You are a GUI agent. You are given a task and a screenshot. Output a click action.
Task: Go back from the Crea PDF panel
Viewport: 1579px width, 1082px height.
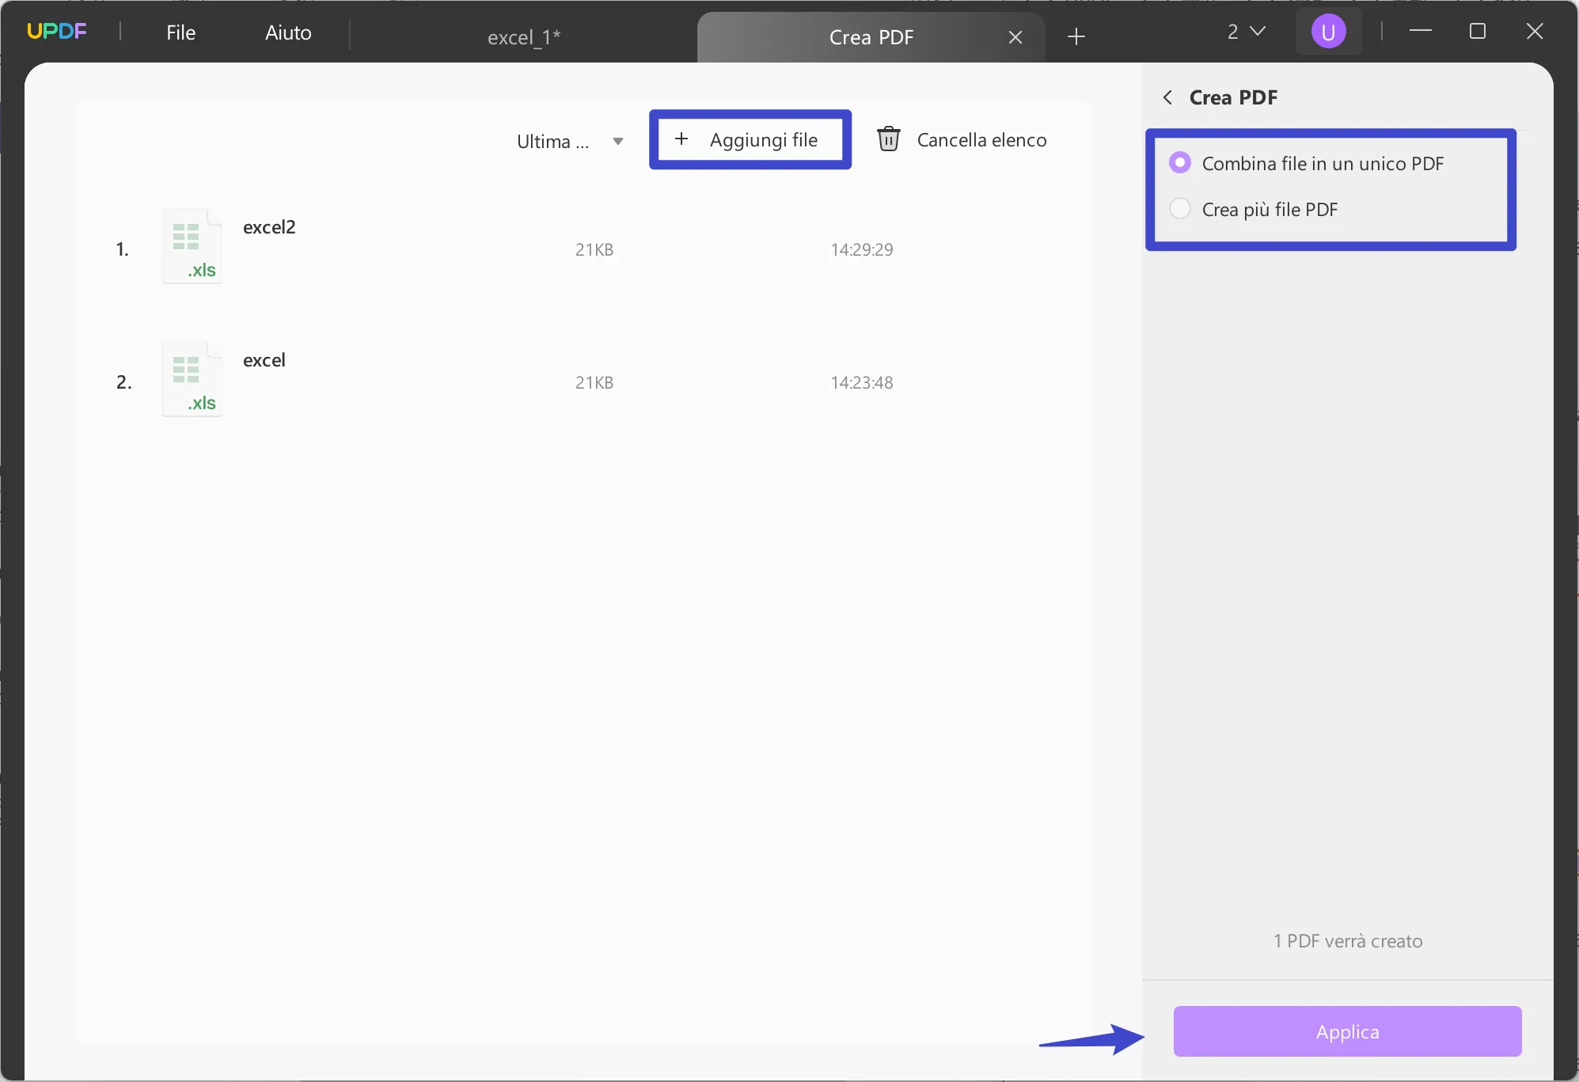[1167, 97]
